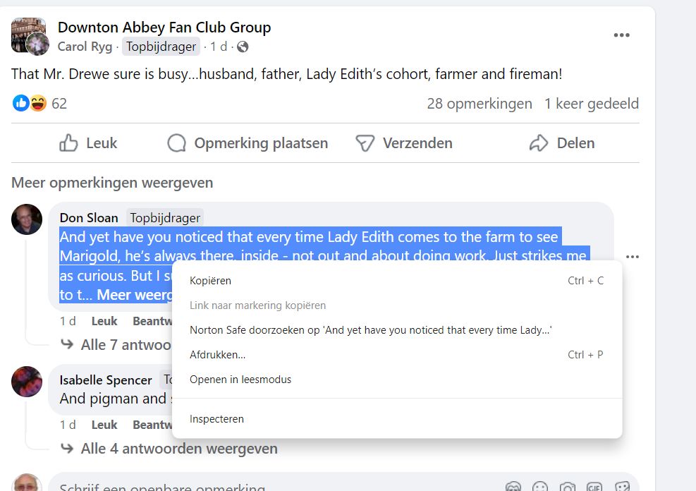This screenshot has height=491, width=696.
Task: Expand 'Meer opmerkingen weergeven'
Action: (x=112, y=183)
